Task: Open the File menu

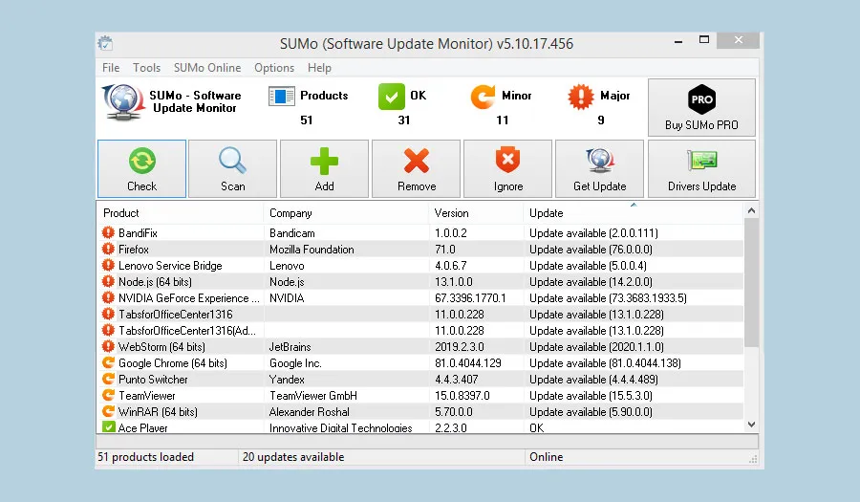Action: click(111, 68)
